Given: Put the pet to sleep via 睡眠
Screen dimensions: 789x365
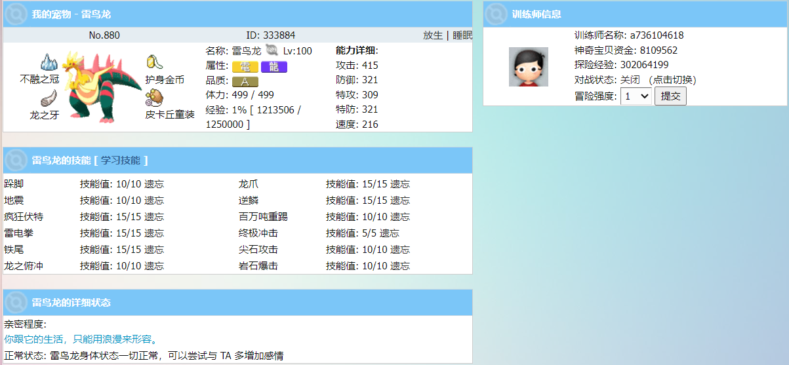Looking at the screenshot, I should (x=462, y=35).
